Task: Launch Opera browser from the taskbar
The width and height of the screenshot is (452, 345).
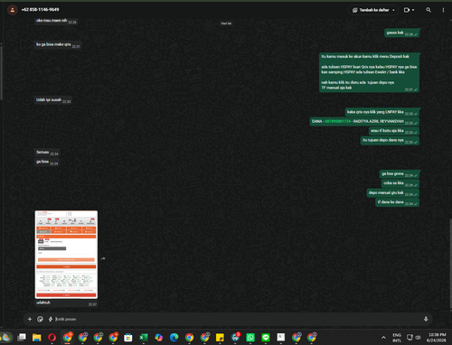Action: click(52, 337)
